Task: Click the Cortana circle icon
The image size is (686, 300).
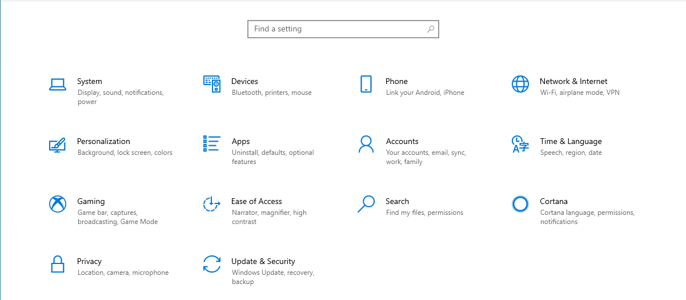Action: [x=520, y=204]
